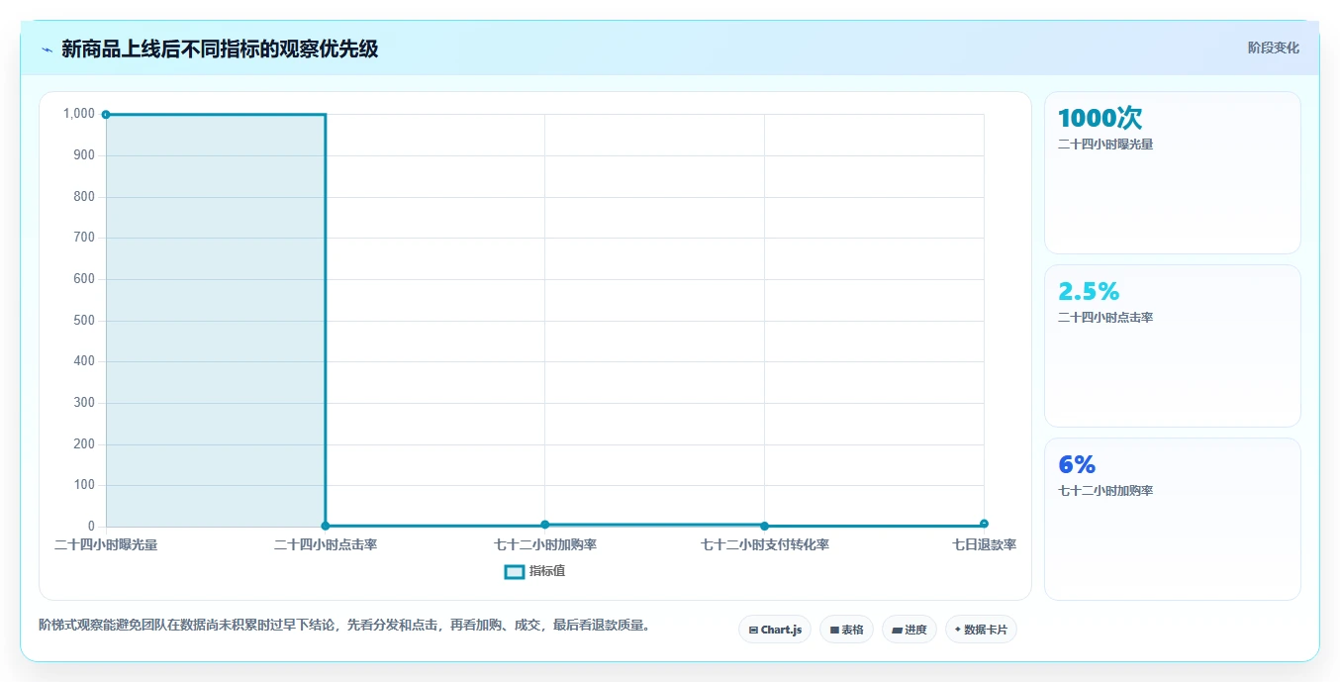Click the chart title 新商品上线后不同指标的观察优先级
This screenshot has width=1340, height=682.
[220, 49]
